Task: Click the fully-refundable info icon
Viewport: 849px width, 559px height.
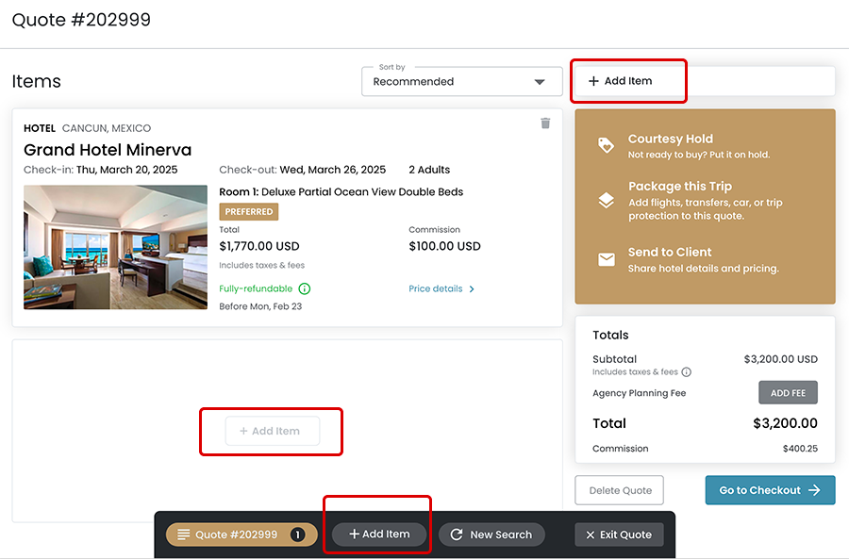Action: click(x=305, y=289)
